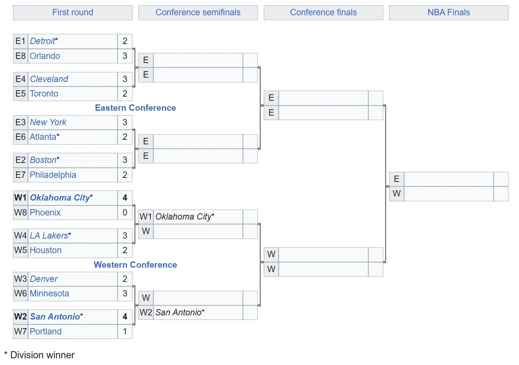519x365 pixels.
Task: Select the Cleveland team link
Action: [x=49, y=79]
